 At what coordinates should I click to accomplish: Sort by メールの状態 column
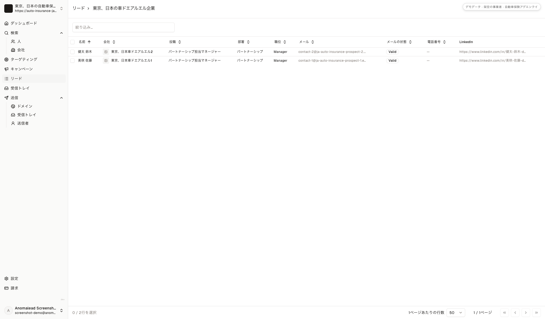point(399,42)
